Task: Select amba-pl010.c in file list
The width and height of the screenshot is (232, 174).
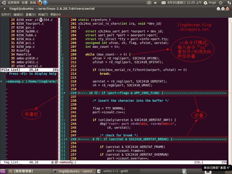Action: [x=27, y=58]
